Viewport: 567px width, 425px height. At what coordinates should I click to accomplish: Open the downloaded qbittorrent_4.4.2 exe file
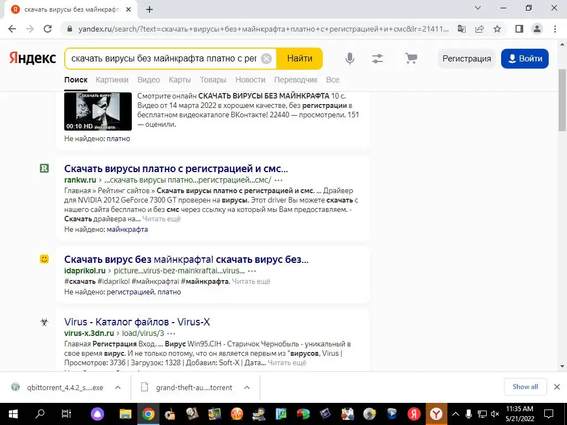tap(65, 387)
